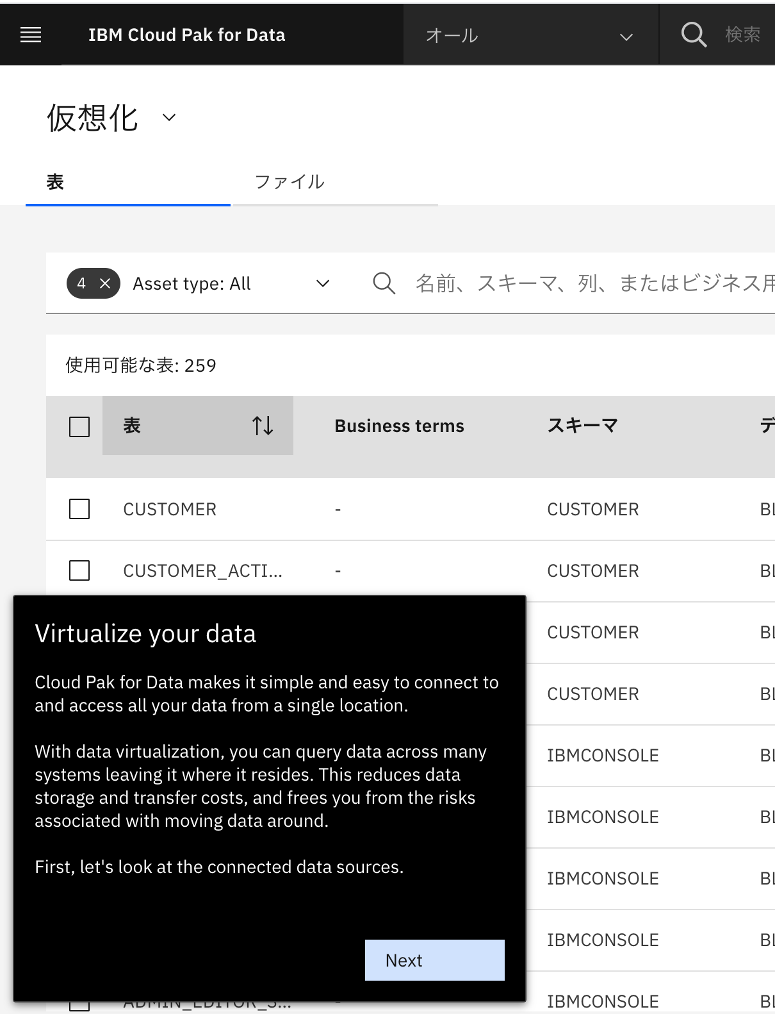Click the 使用可能な表: 259 count text
This screenshot has width=775, height=1014.
(x=141, y=365)
